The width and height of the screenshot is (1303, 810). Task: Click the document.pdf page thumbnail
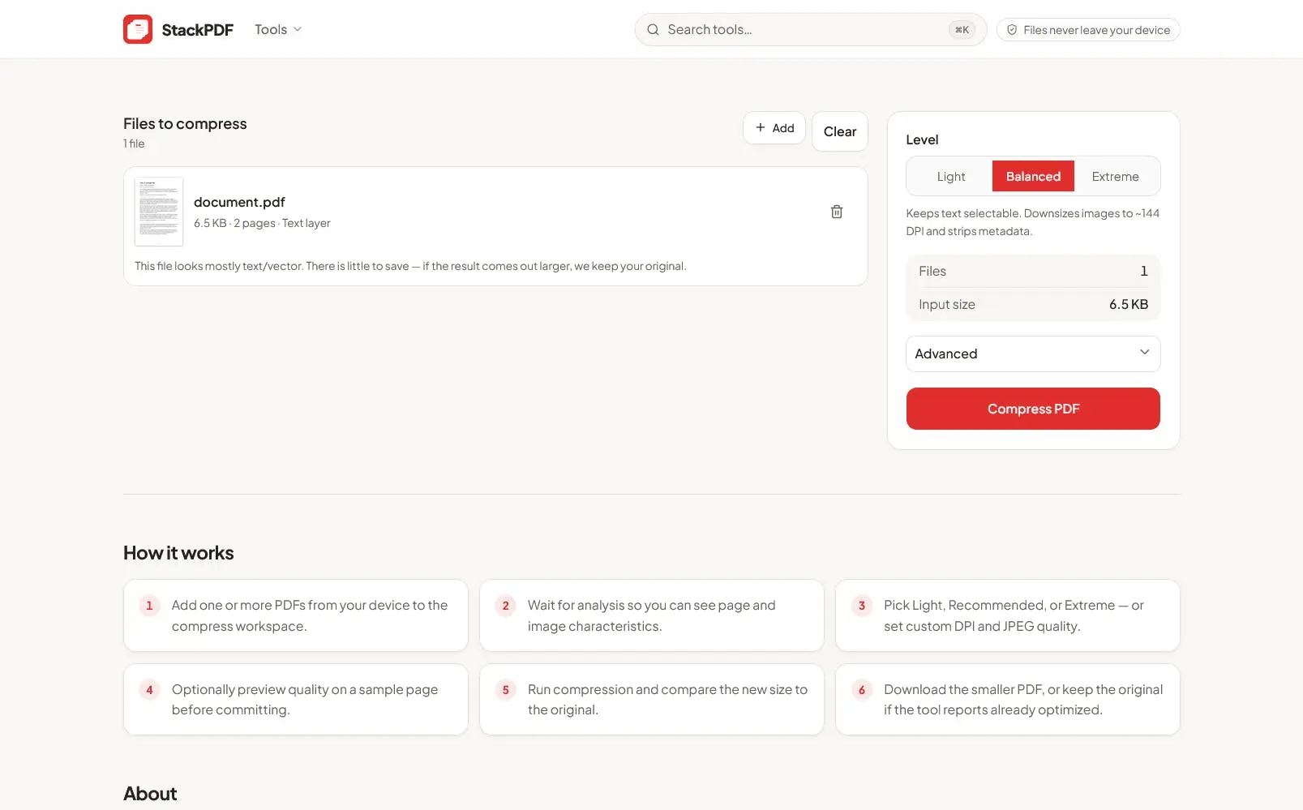pos(159,212)
